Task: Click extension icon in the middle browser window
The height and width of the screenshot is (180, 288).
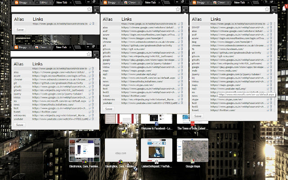Action: point(185,9)
